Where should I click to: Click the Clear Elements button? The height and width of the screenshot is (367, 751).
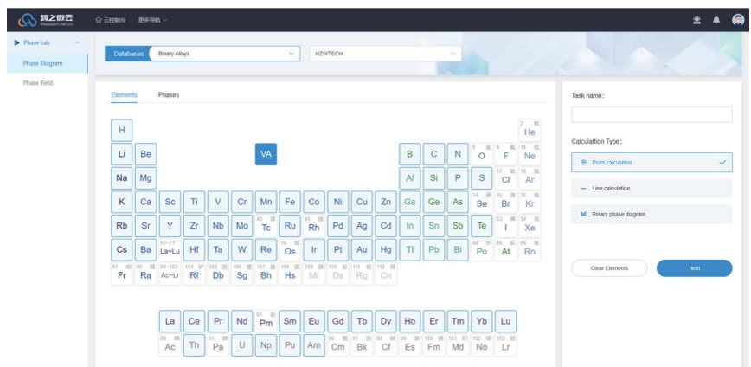click(x=609, y=268)
